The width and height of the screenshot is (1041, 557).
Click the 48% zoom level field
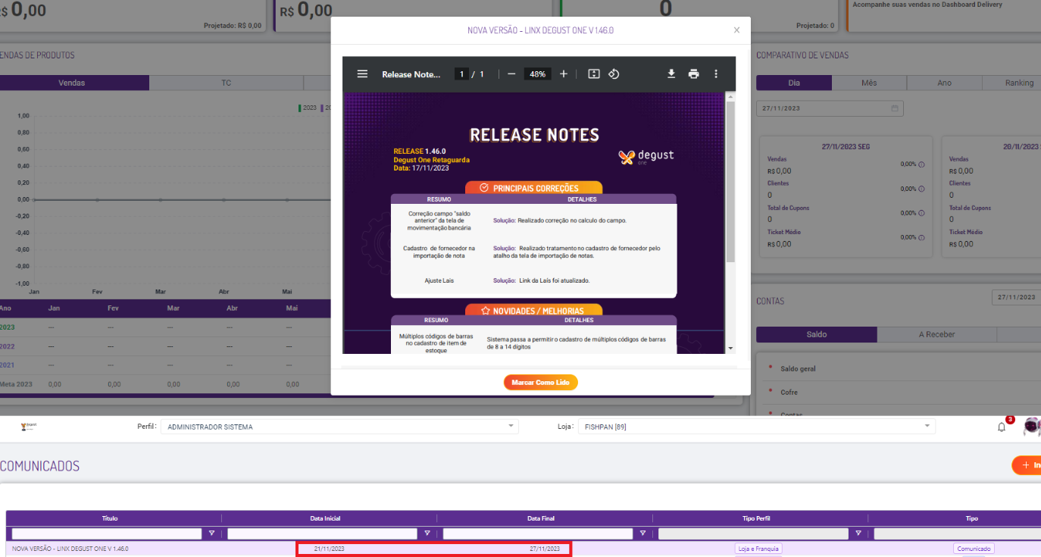(x=537, y=74)
